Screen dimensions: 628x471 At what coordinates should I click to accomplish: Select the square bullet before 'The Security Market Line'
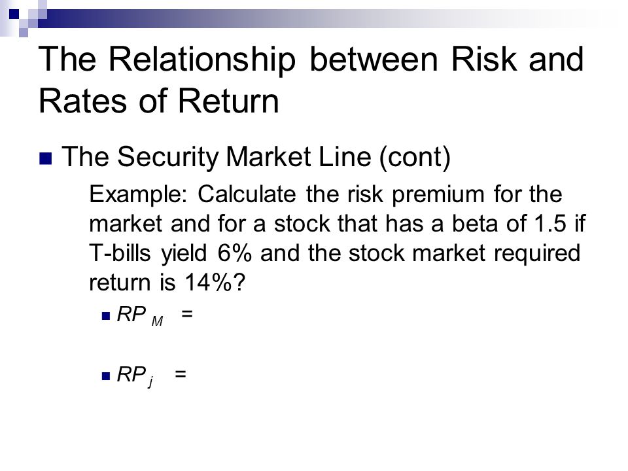click(x=46, y=158)
